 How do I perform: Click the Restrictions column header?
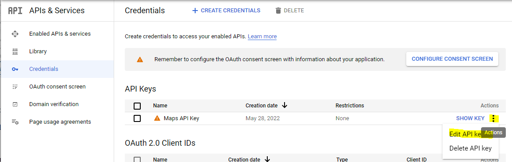(x=350, y=106)
